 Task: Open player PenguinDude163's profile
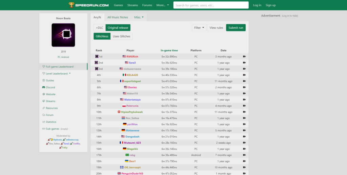tap(132, 173)
